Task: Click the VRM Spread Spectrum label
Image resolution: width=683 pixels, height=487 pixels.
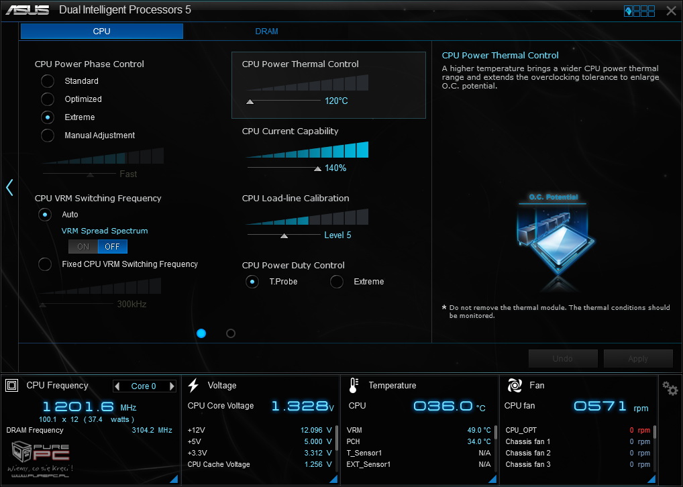Action: tap(105, 231)
